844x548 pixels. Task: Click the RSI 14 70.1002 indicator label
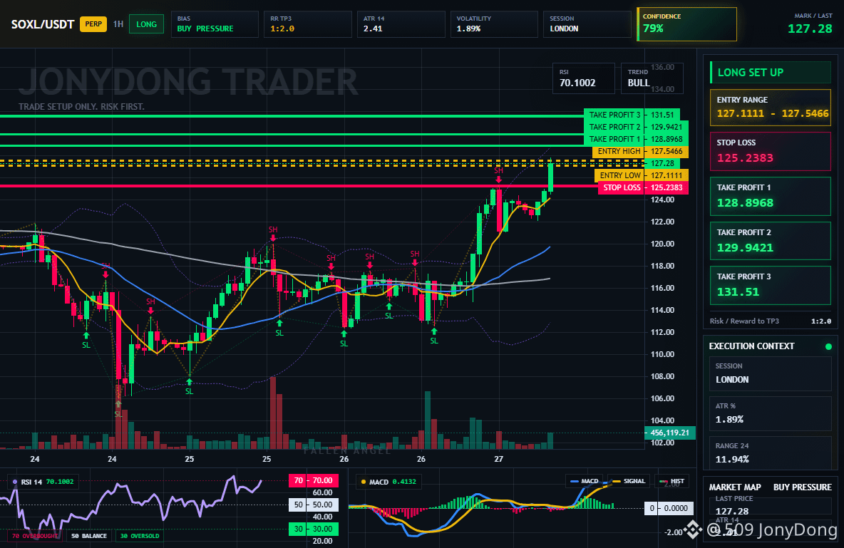[x=44, y=482]
